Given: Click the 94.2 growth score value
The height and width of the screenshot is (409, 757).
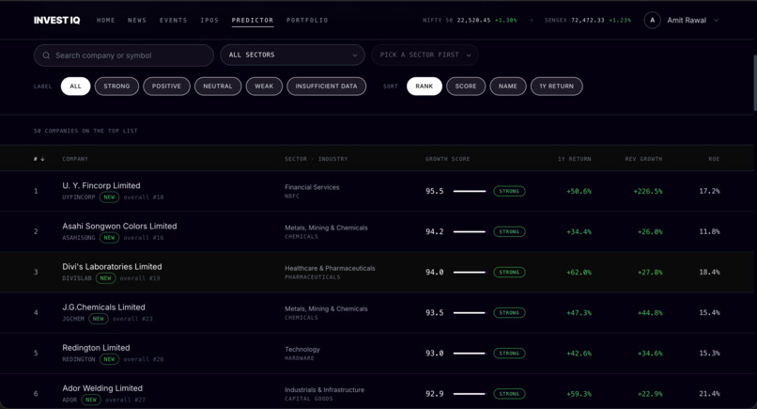Looking at the screenshot, I should [x=435, y=232].
